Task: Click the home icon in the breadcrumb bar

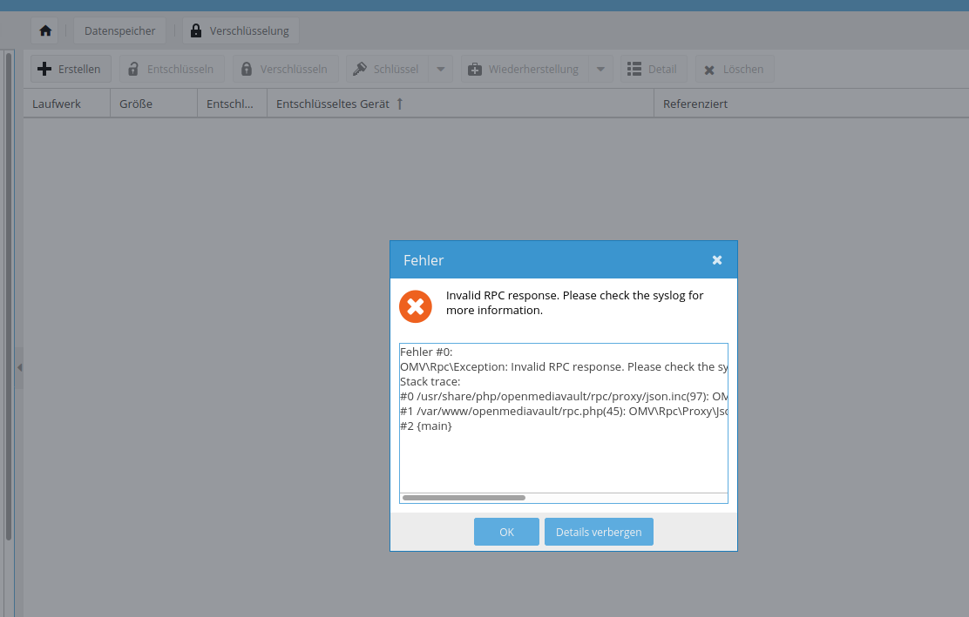Action: tap(44, 30)
